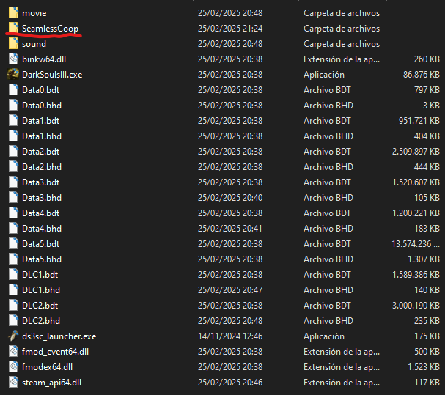Click the date 25/02/2025 21:24
This screenshot has height=395, width=445.
(230, 29)
